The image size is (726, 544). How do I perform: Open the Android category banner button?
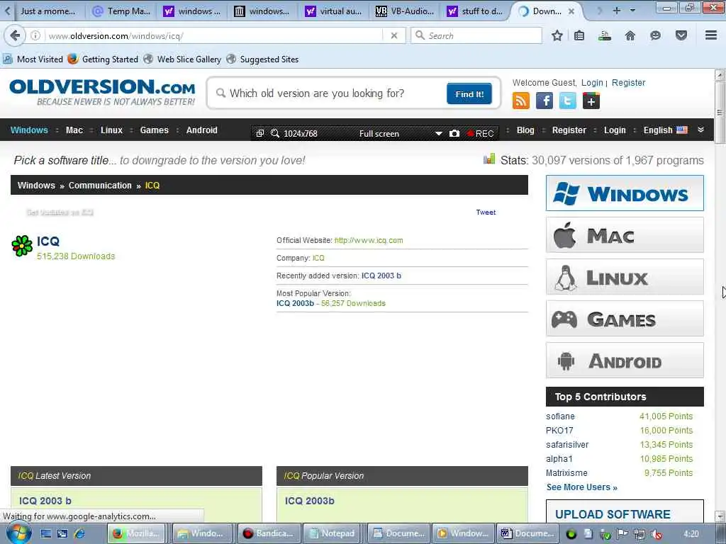click(x=625, y=361)
